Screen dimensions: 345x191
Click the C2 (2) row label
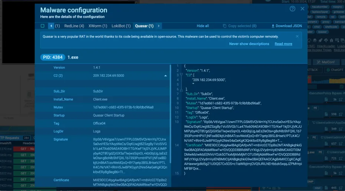pos(58,76)
